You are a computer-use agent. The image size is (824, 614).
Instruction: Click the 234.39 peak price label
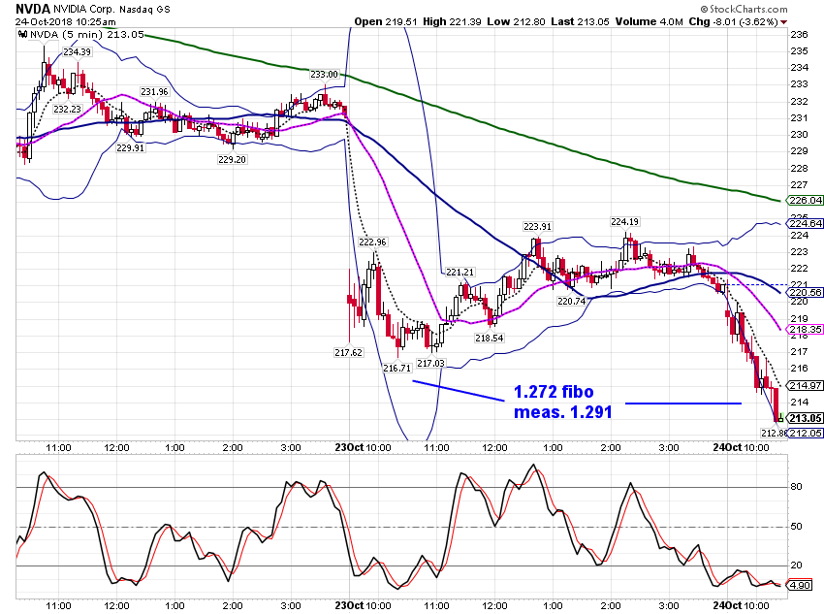(77, 52)
